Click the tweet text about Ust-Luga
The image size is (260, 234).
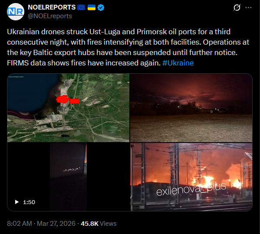pos(128,47)
